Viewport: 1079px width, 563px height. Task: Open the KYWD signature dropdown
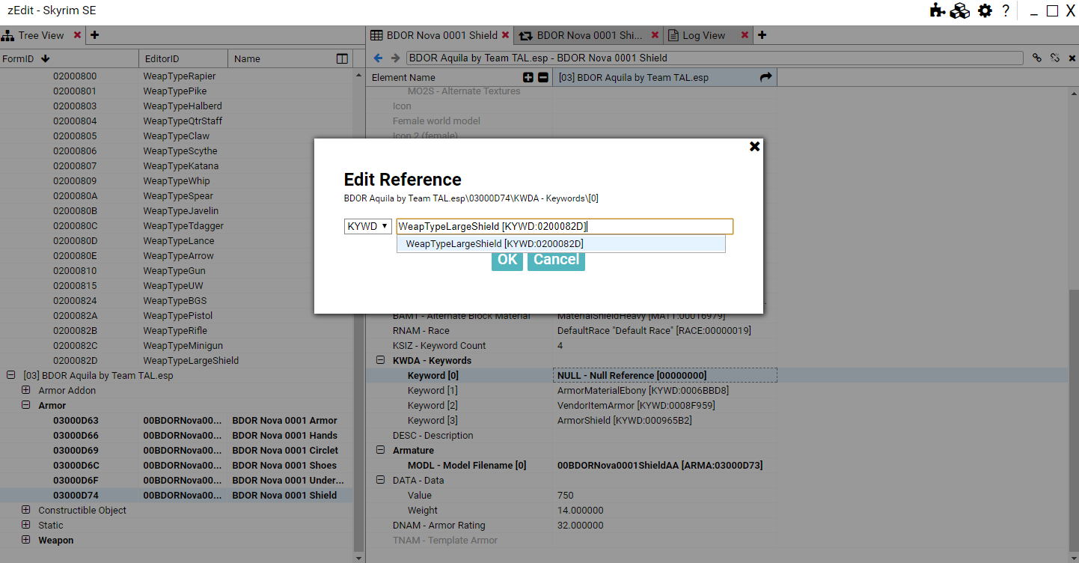point(368,226)
